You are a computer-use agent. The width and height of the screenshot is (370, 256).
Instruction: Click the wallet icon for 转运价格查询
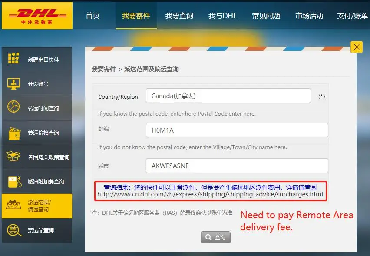(14, 133)
